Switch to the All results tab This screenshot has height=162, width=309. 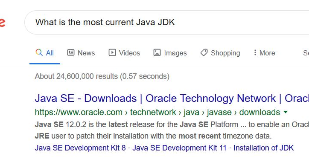click(x=45, y=53)
